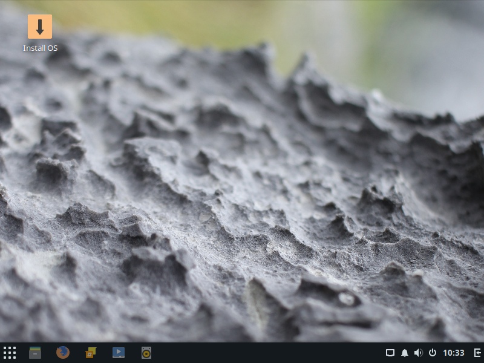This screenshot has width=484, height=363.
Task: Click an empty area of the desktop wallpaper
Action: (242, 181)
